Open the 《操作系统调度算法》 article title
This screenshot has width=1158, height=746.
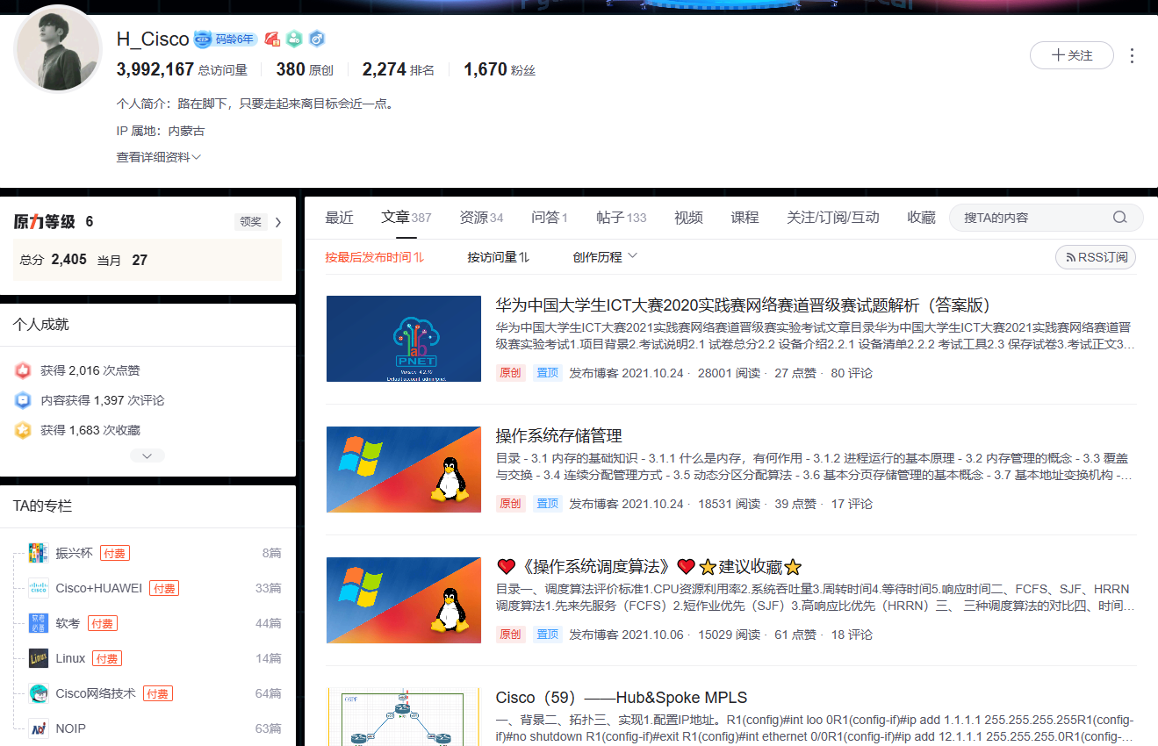pyautogui.click(x=649, y=567)
